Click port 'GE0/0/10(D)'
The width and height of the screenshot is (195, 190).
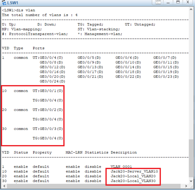pos(128,63)
